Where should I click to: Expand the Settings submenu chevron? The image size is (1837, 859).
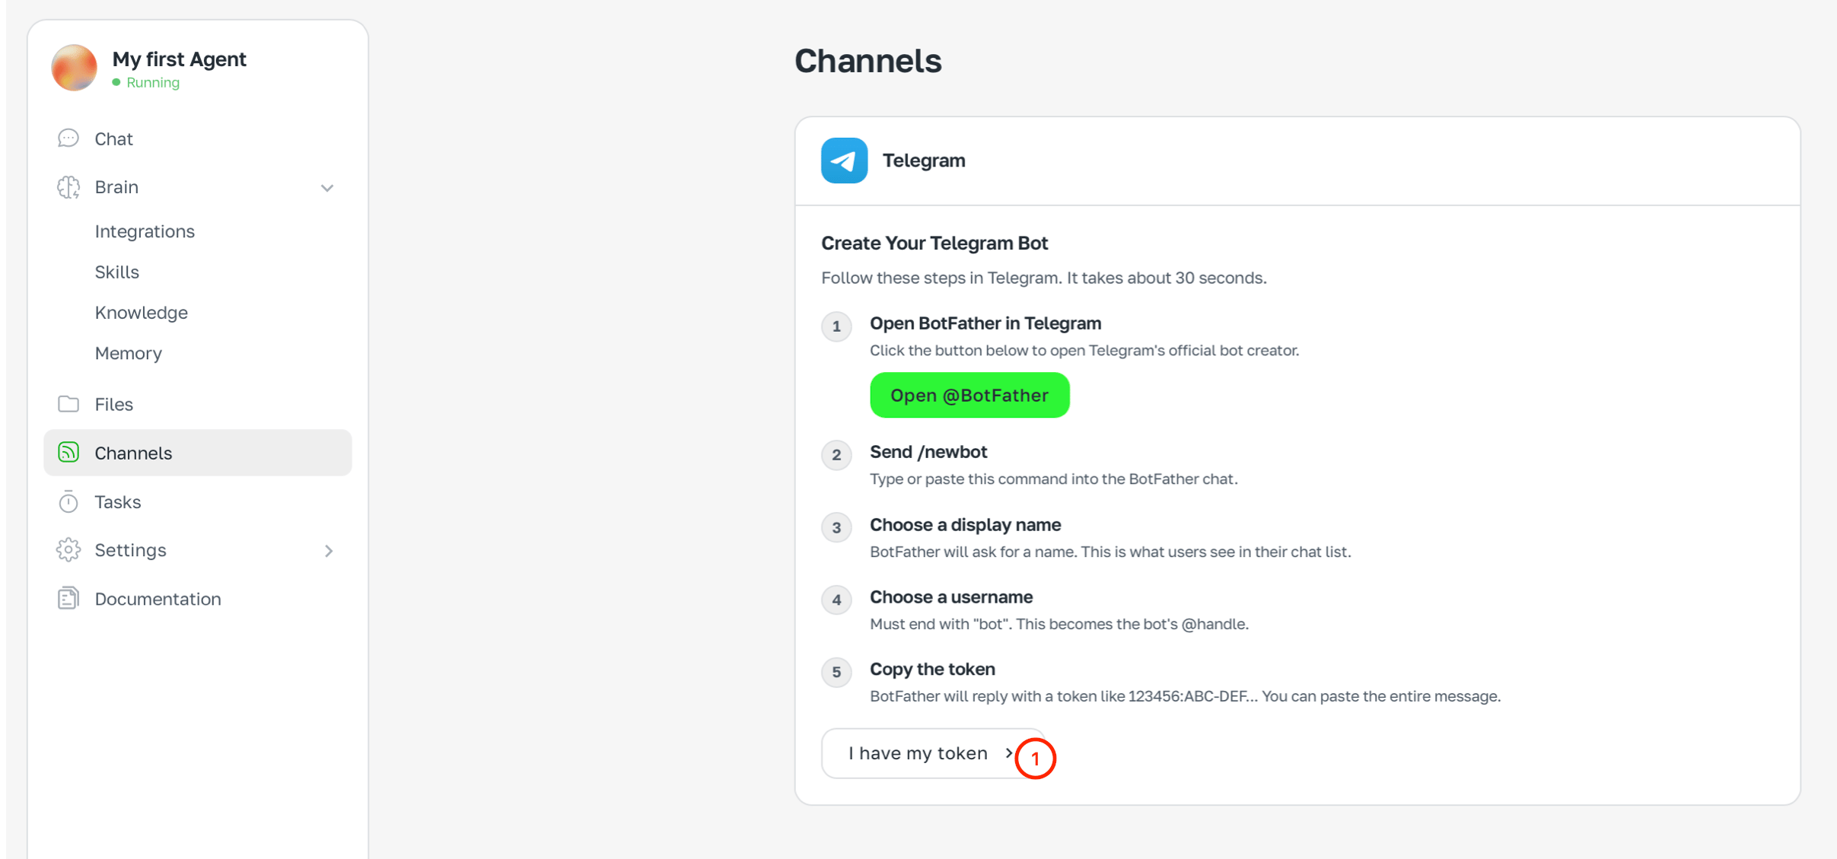pos(329,551)
